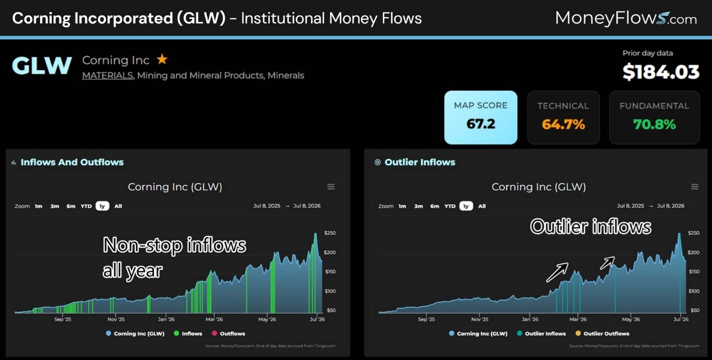Click the Inflows And Outflows panel title
This screenshot has height=360, width=712.
point(72,162)
